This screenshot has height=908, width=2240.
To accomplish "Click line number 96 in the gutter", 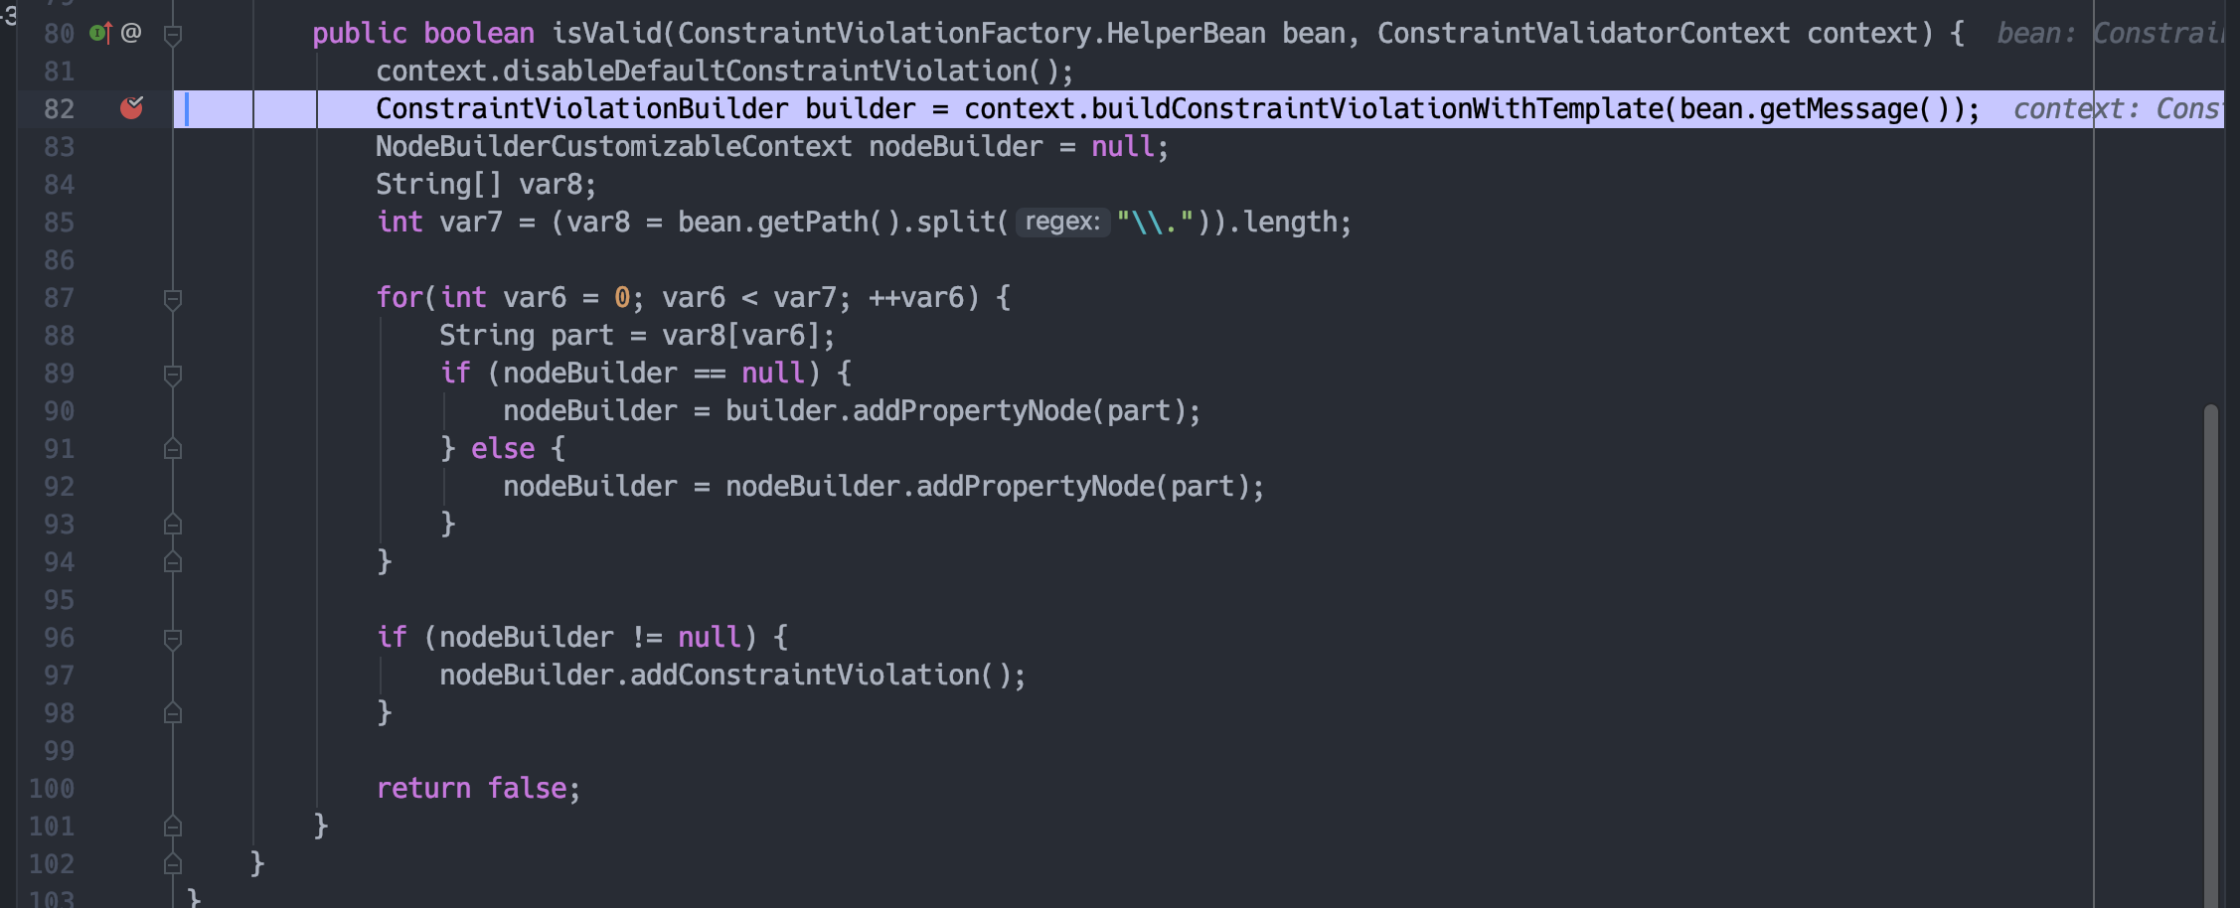I will (x=60, y=637).
